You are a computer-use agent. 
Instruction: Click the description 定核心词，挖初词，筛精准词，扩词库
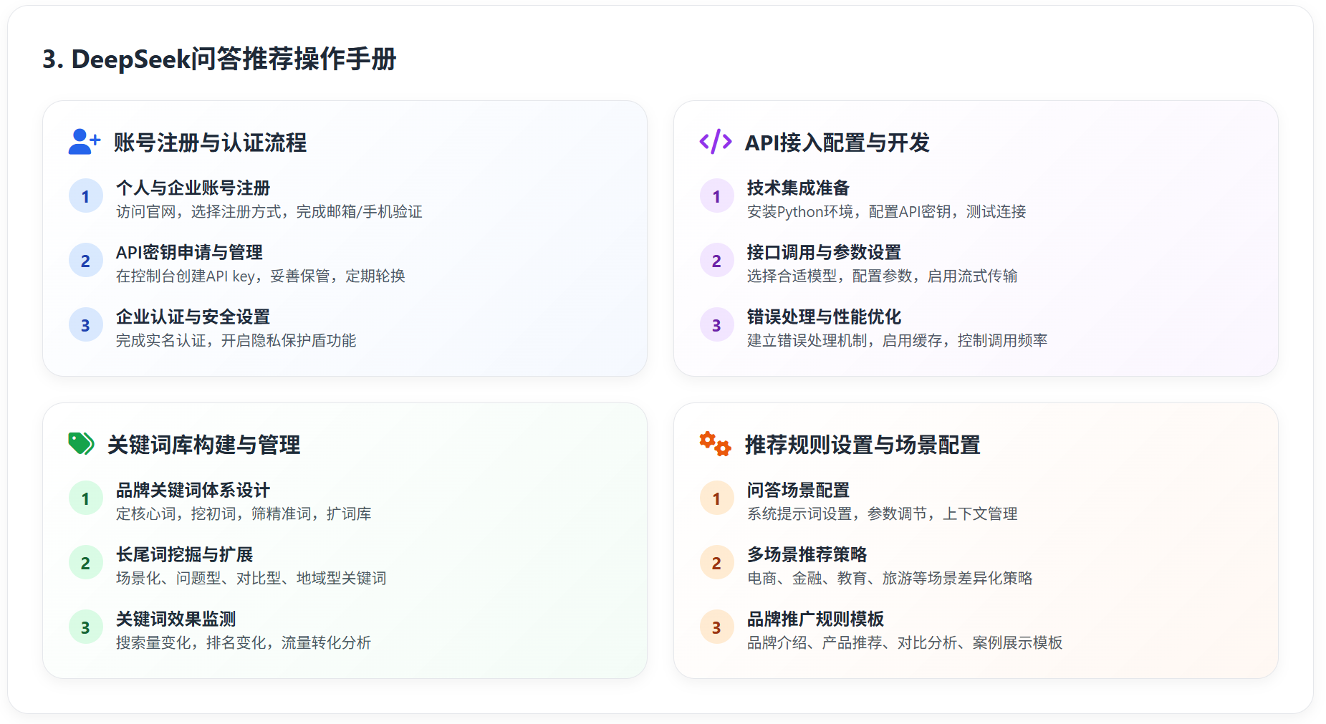point(244,514)
